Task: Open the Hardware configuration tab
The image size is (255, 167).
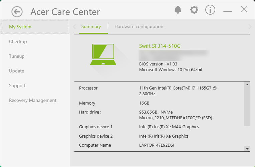Action: coord(139,27)
